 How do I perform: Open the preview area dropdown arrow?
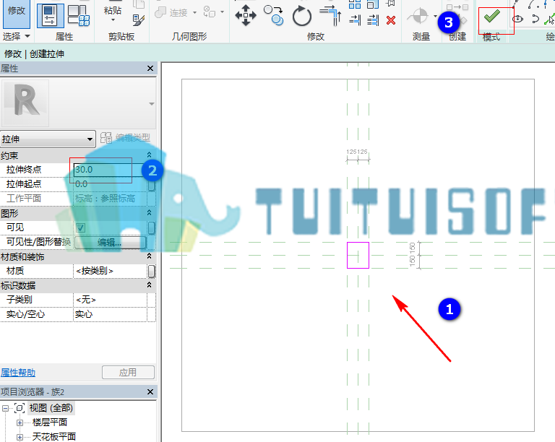[152, 104]
